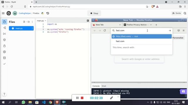
Task: Stop the running repl
Action: pos(94,13)
